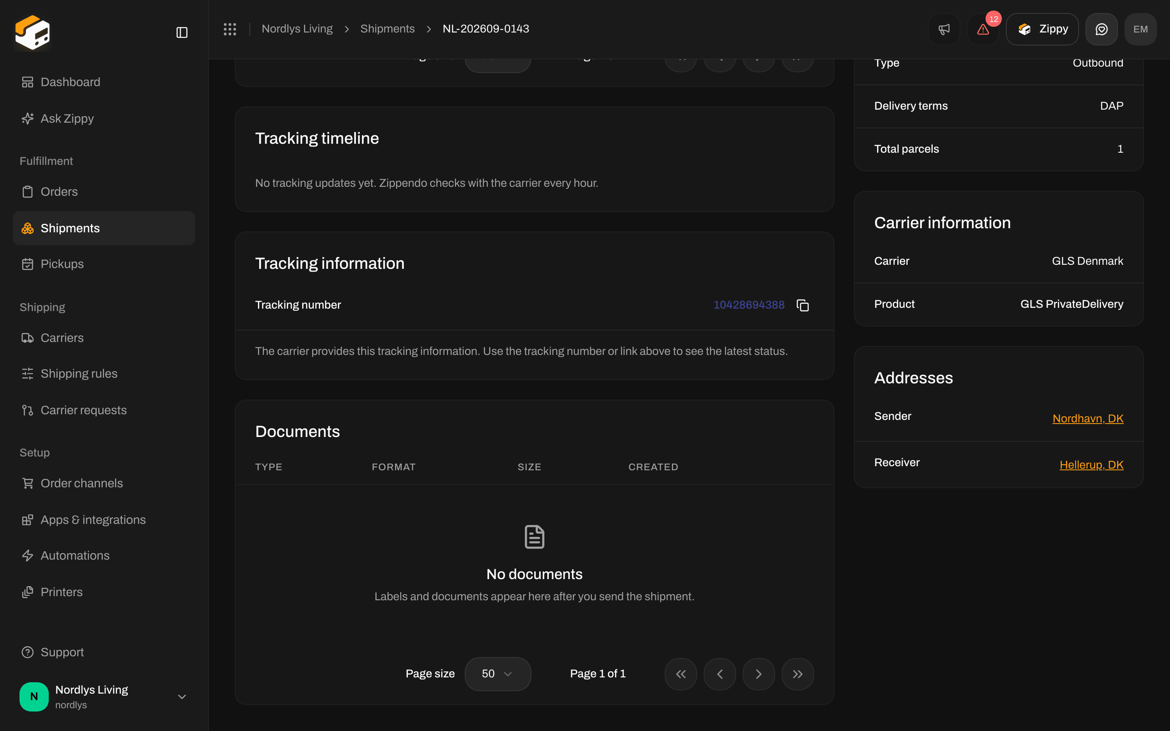Open the Page size 50 dropdown
The image size is (1170, 731).
coord(498,674)
